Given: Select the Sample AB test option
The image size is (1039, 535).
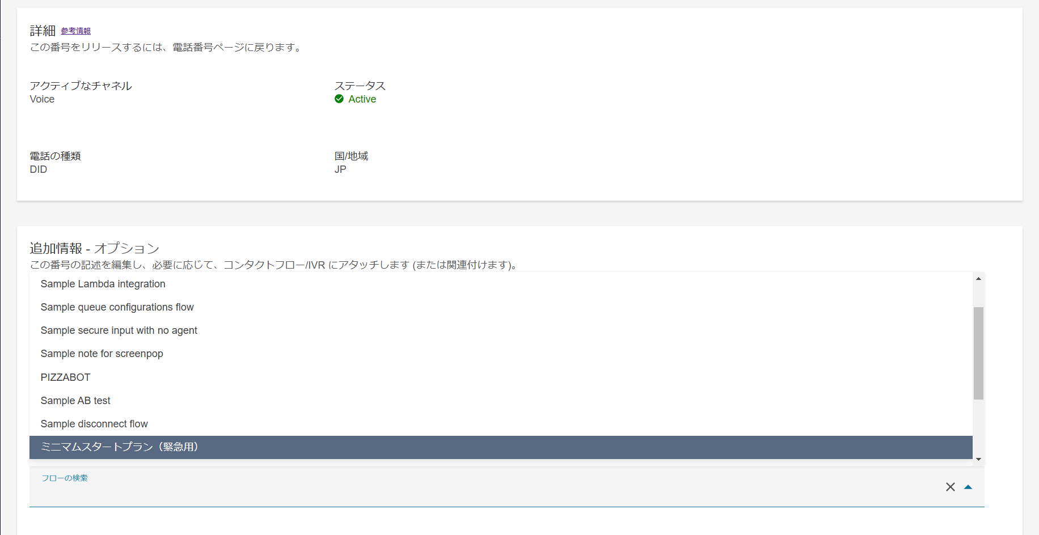Looking at the screenshot, I should pos(75,401).
